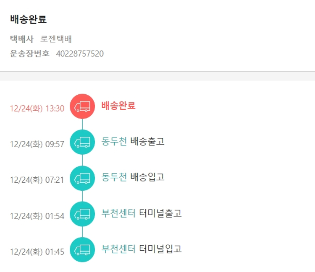Click the 12/24(화) 13:30 timestamp
315x272 pixels.
point(37,109)
